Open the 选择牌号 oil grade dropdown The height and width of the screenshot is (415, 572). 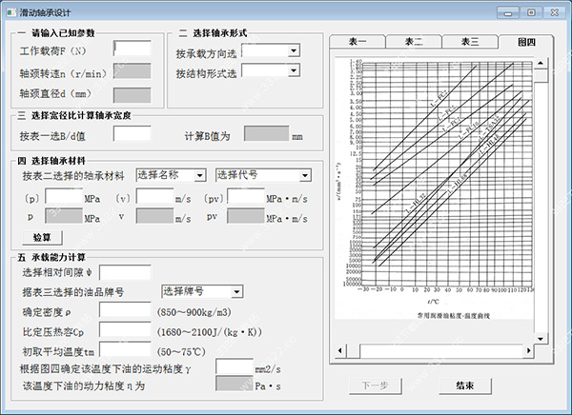[236, 291]
